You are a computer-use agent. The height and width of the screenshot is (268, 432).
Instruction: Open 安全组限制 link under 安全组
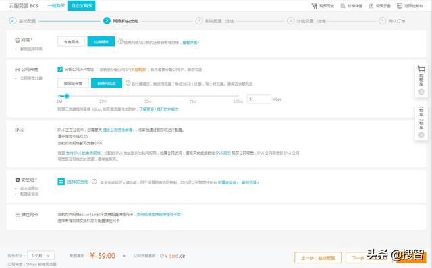30,188
